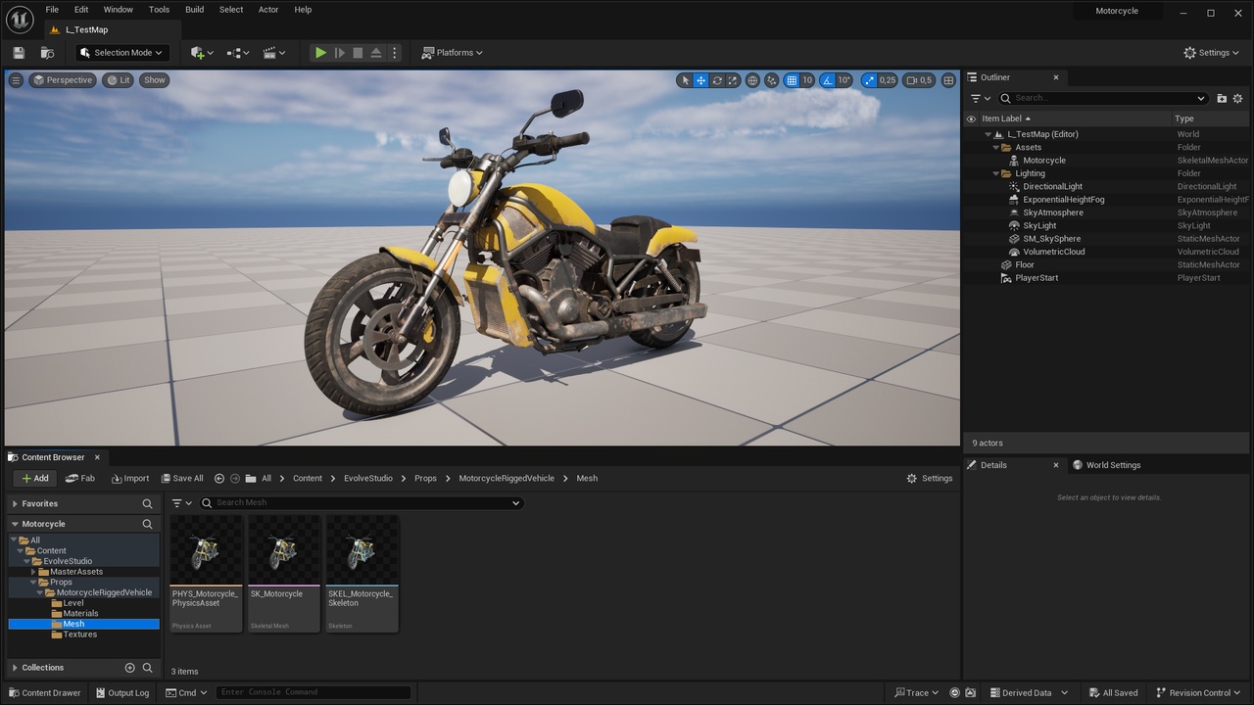1254x705 pixels.
Task: Open the Outliner filter dropdown
Action: click(x=980, y=98)
